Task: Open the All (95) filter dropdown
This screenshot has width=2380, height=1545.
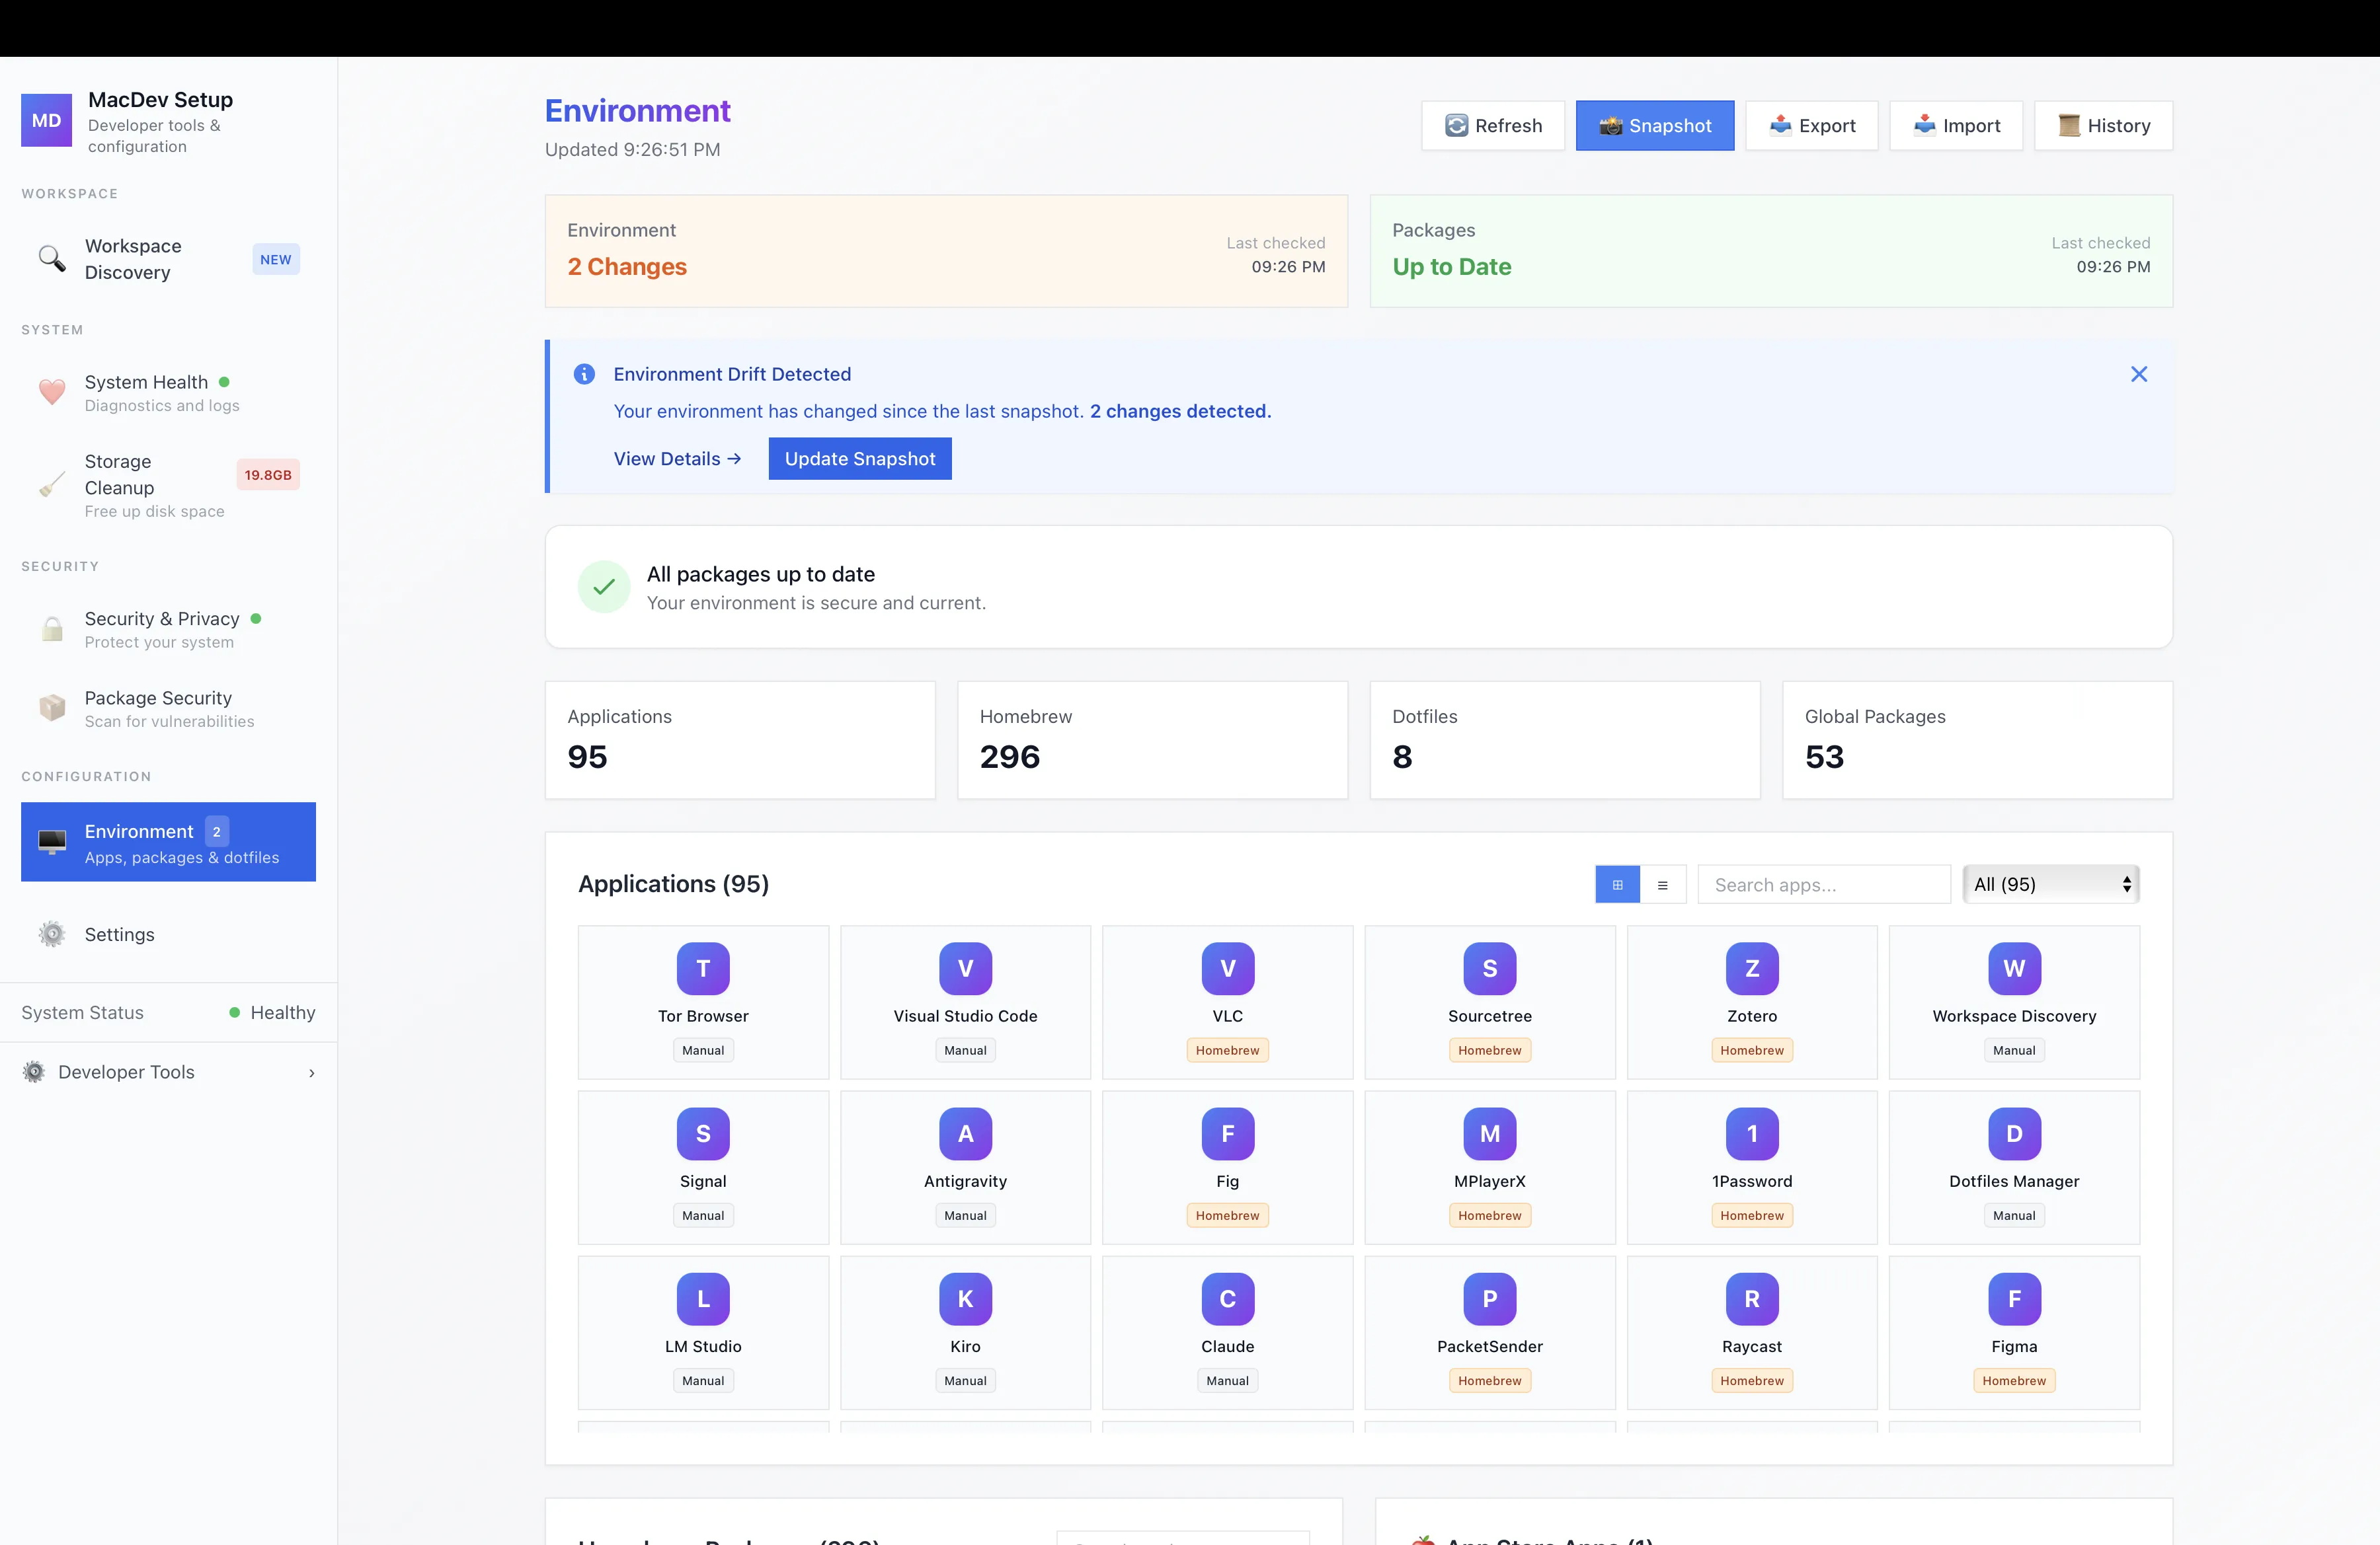Action: point(2049,884)
